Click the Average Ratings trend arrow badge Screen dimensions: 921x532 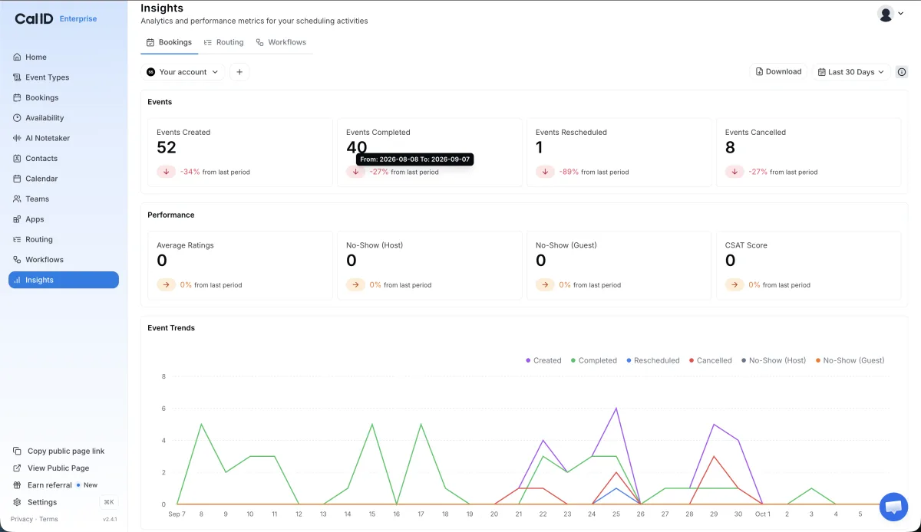(166, 285)
